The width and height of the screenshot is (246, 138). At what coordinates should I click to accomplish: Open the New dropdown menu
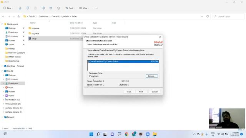(x=8, y=8)
